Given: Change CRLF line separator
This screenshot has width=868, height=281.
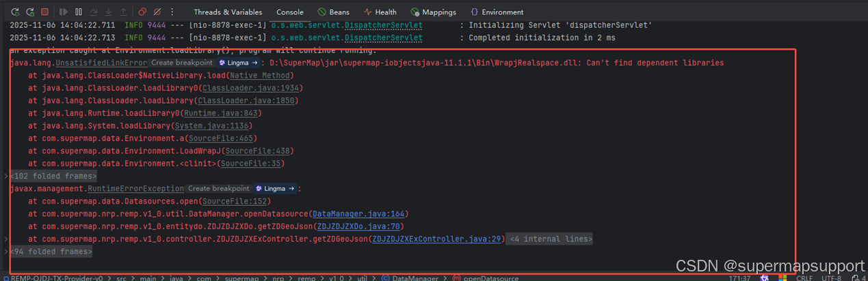Looking at the screenshot, I should 803,278.
